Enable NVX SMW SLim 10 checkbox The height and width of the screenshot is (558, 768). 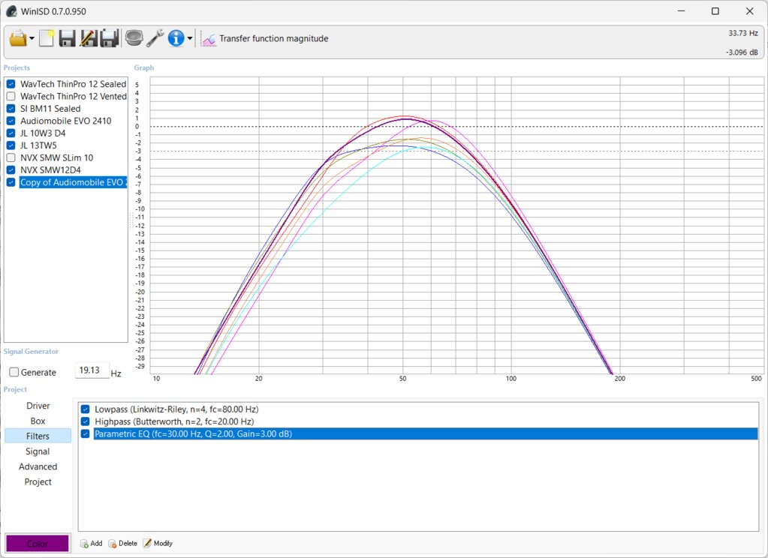[x=11, y=157]
